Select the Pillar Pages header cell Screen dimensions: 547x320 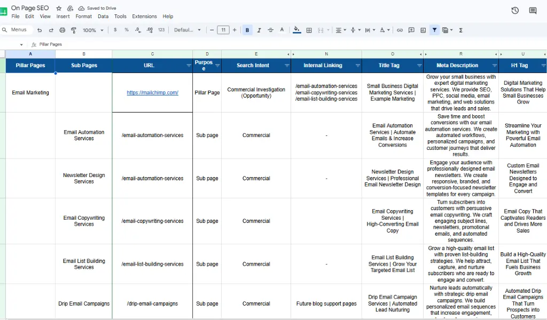30,66
